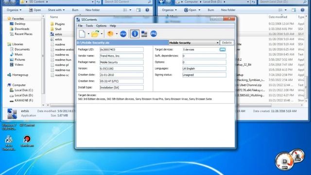Toggle the blue Info view icon
Viewport: 311px width, 175px height.
tap(135, 34)
